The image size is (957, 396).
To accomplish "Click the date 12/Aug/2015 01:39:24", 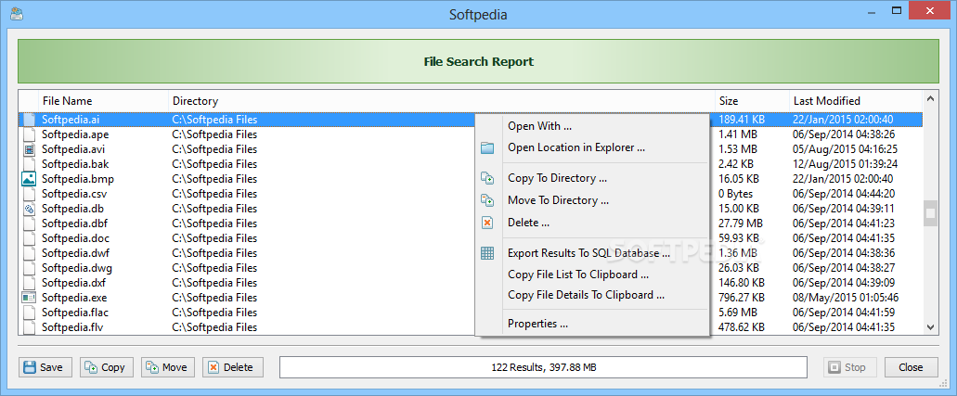I will [x=846, y=164].
